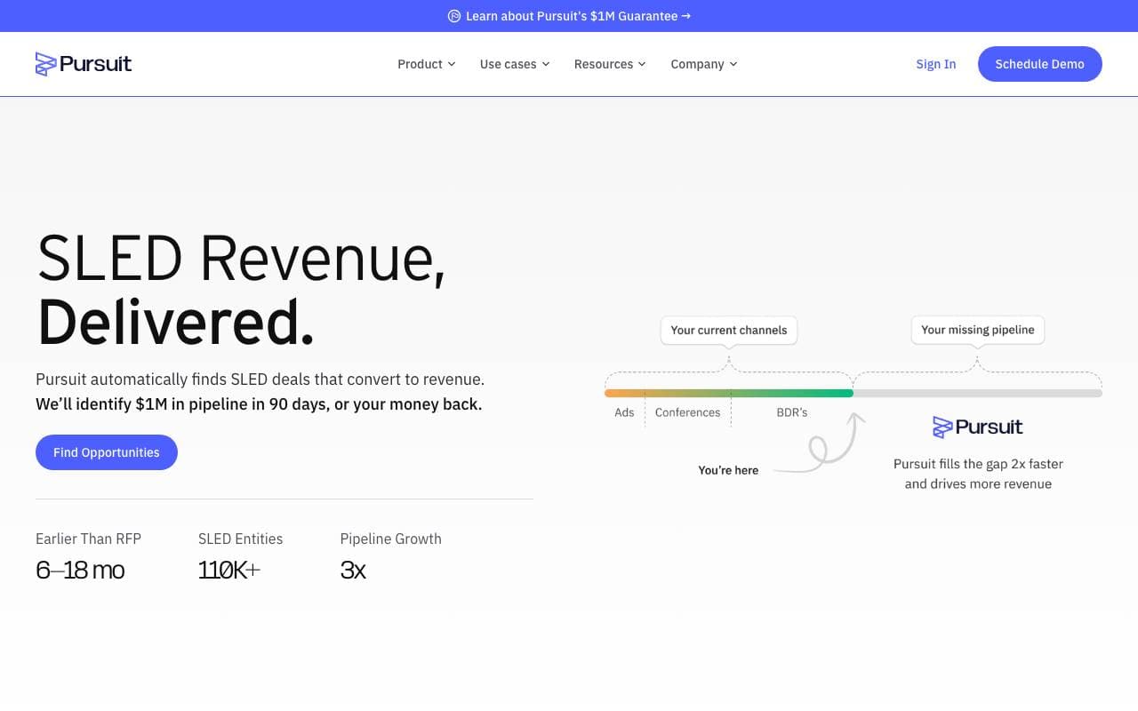The image size is (1138, 711).
Task: Click 'Pursuit automatically finds SLED deals' sentence
Action: coord(260,379)
